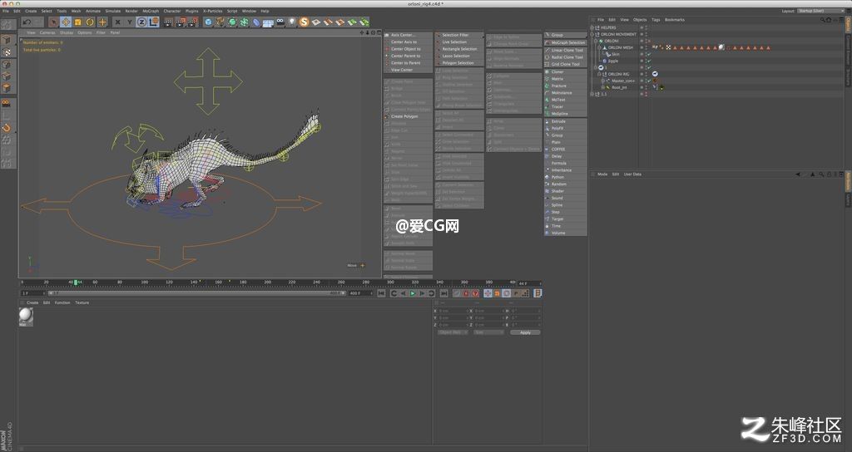
Task: Open the MoGraph menu
Action: (151, 11)
